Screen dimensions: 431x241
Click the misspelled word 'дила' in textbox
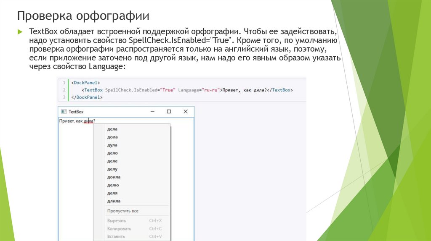coord(88,121)
